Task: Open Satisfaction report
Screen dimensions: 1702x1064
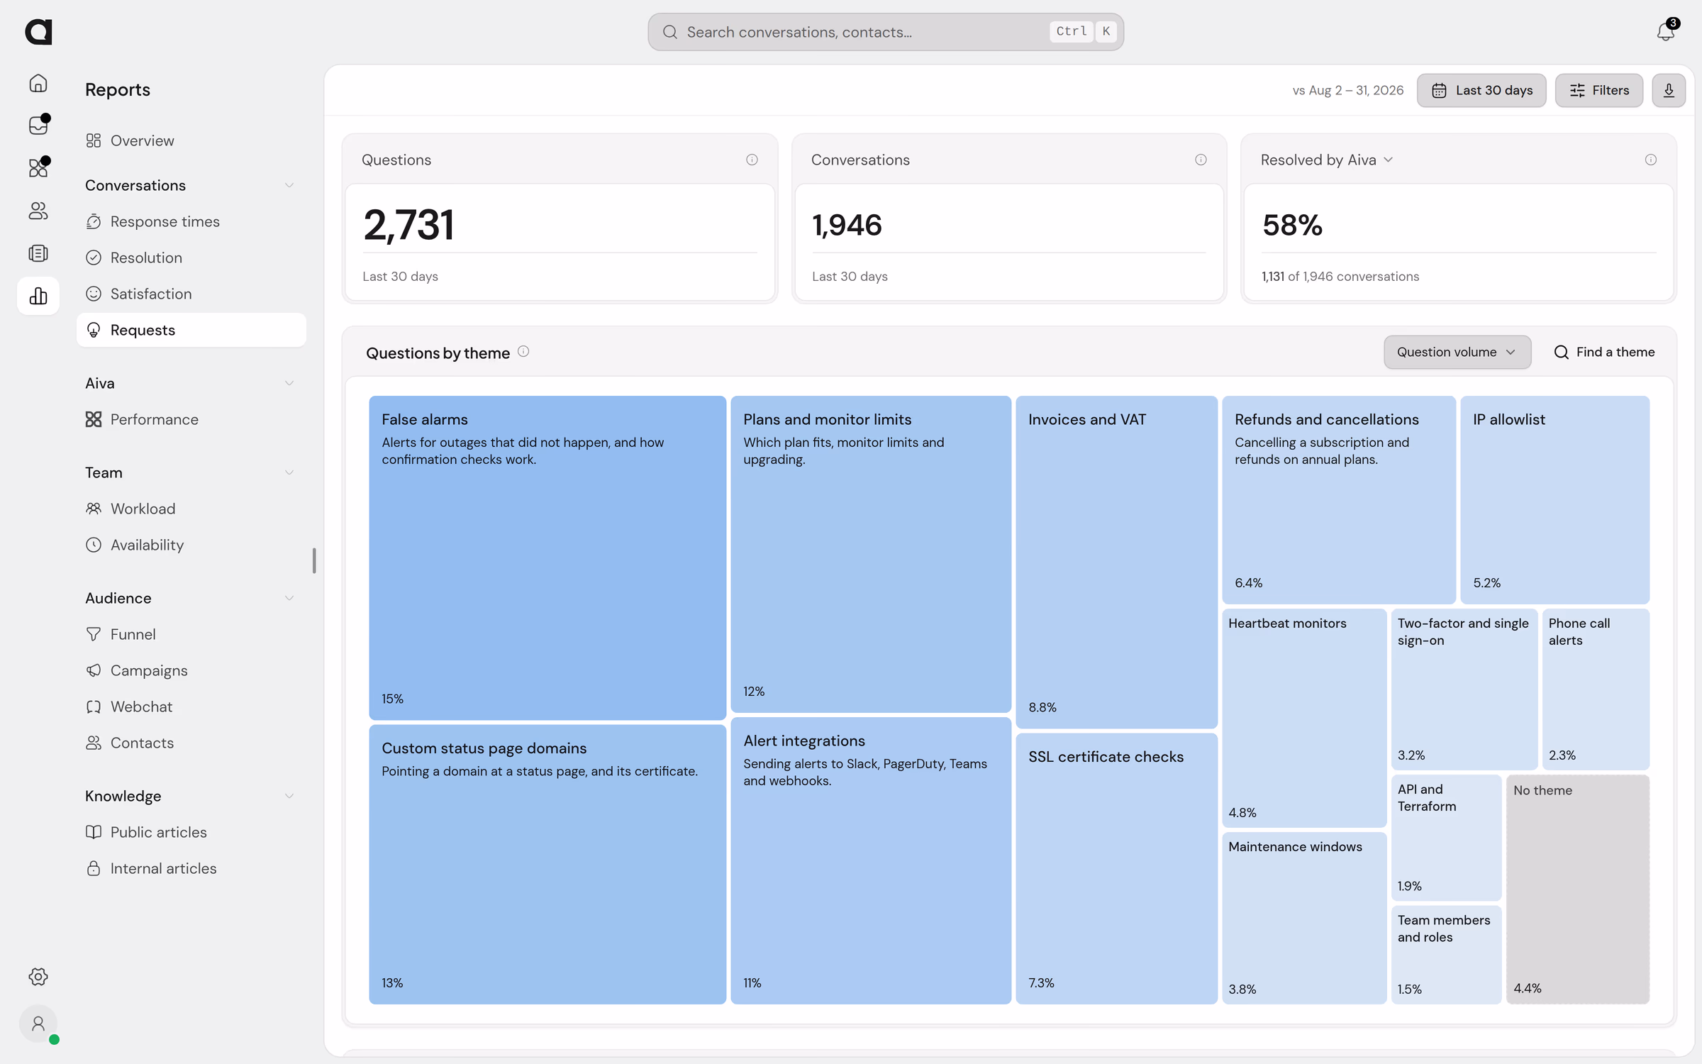Action: click(x=191, y=294)
